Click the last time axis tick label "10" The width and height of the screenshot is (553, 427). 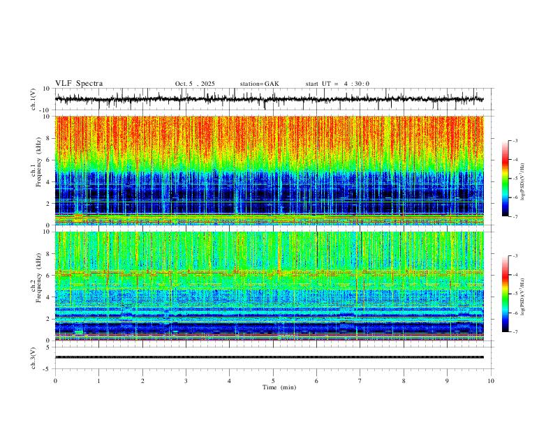pos(491,381)
